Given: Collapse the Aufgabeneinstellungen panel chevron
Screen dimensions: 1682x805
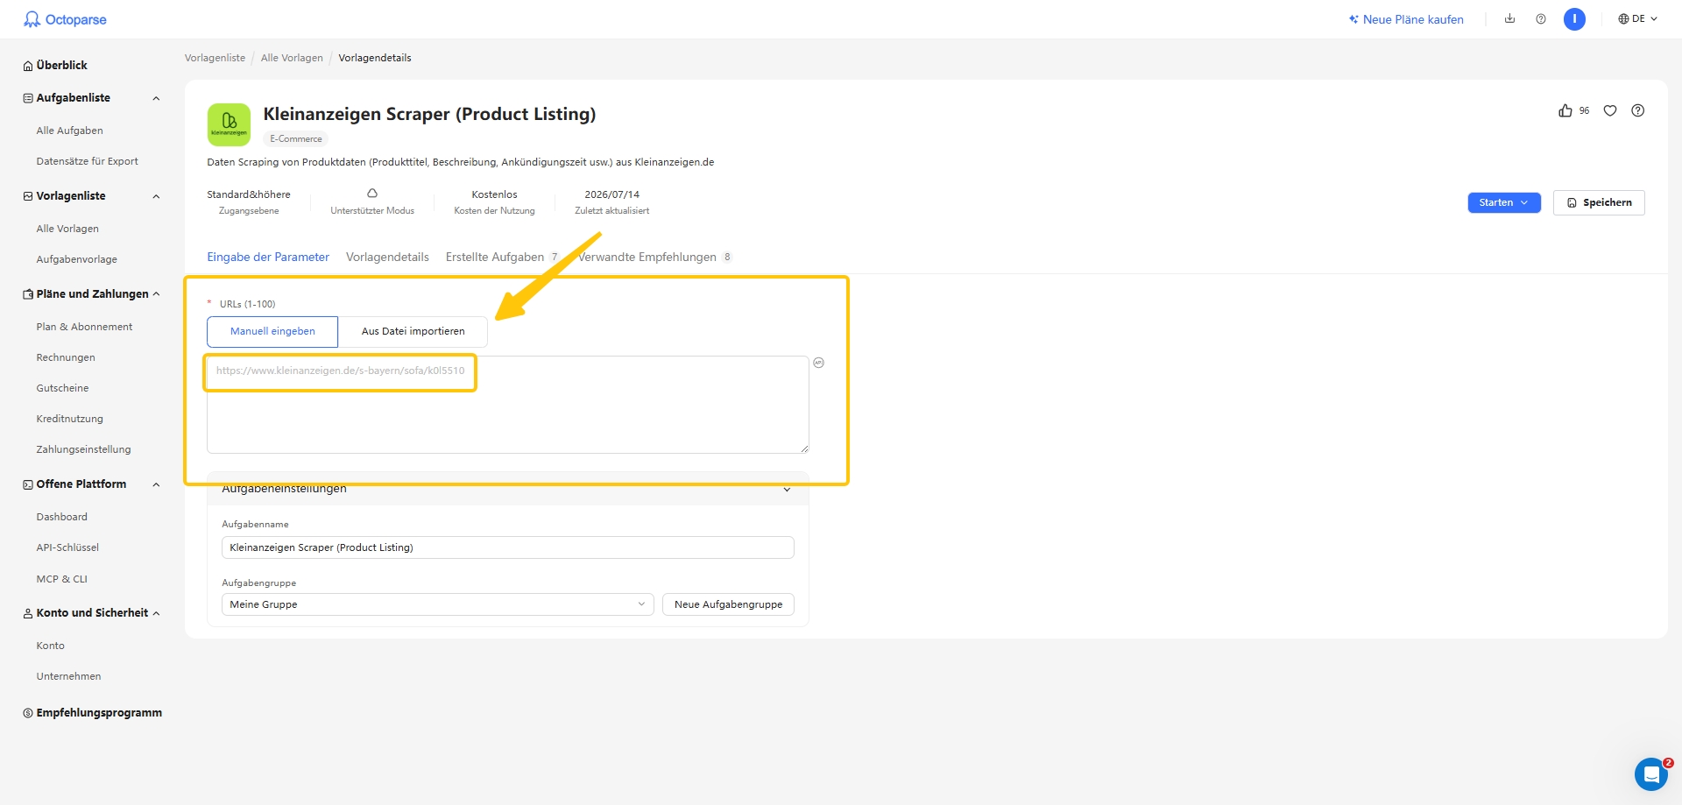Looking at the screenshot, I should pos(787,490).
